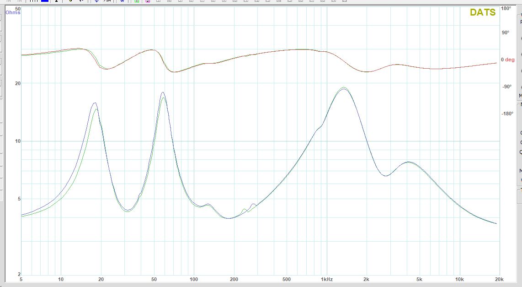Click the tallest impedance peak past 1kHz
The image size is (522, 287).
coord(343,88)
